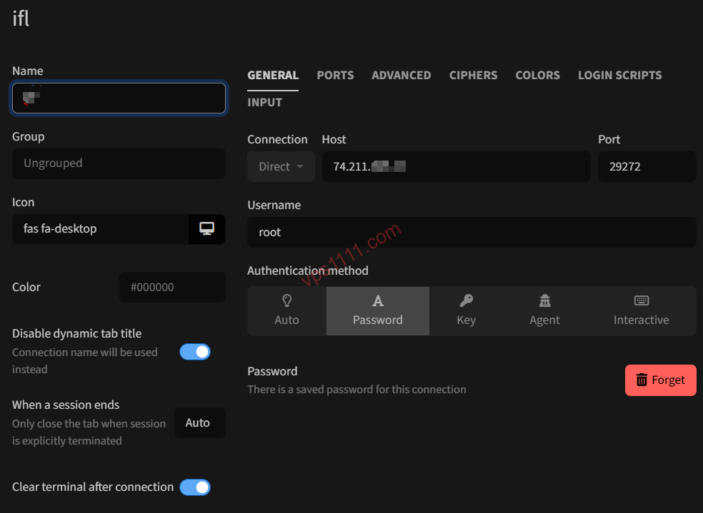Click the 'There is a saved password' text
This screenshot has width=703, height=513.
tap(357, 390)
